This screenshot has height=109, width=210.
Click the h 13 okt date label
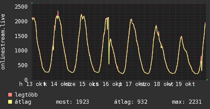click(32, 84)
